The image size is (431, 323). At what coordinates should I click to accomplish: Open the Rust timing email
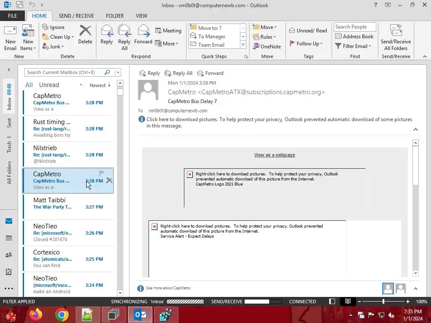pyautogui.click(x=68, y=128)
